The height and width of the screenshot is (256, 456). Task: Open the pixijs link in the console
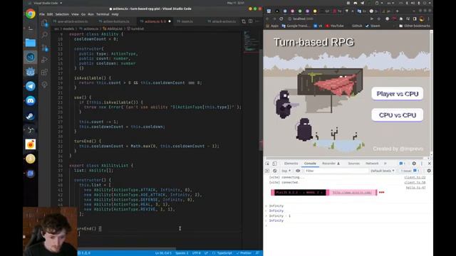352,193
